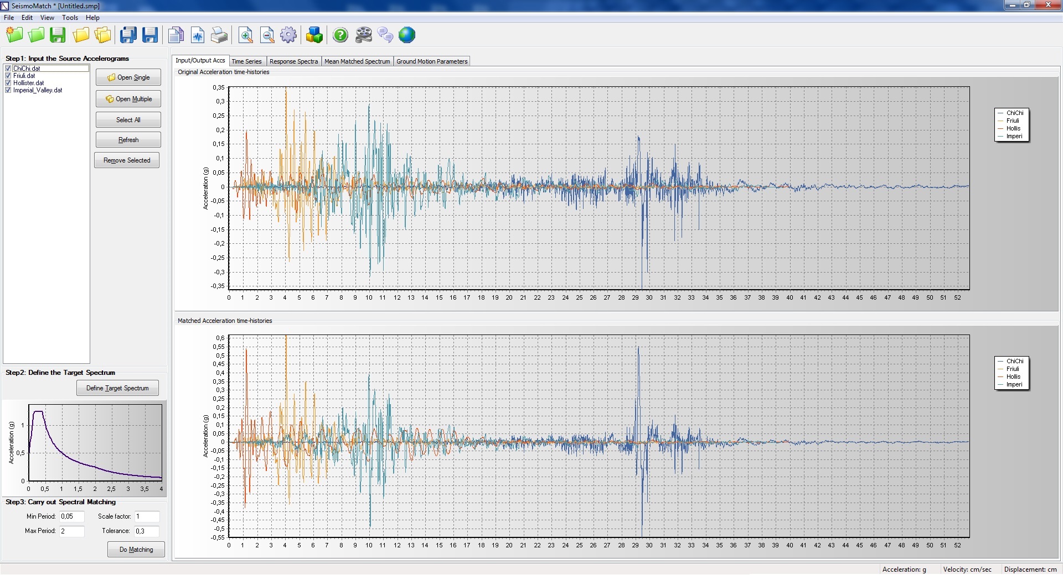This screenshot has width=1063, height=575.
Task: Click the printer icon in toolbar
Action: (x=219, y=35)
